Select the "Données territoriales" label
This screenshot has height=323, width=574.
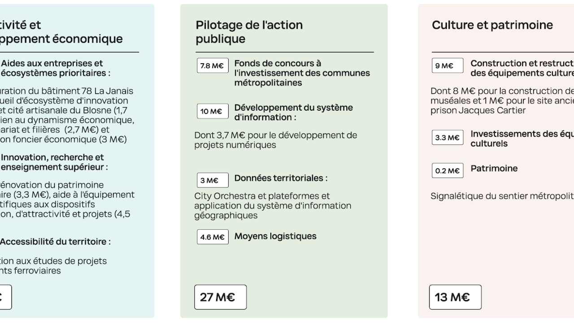click(281, 178)
